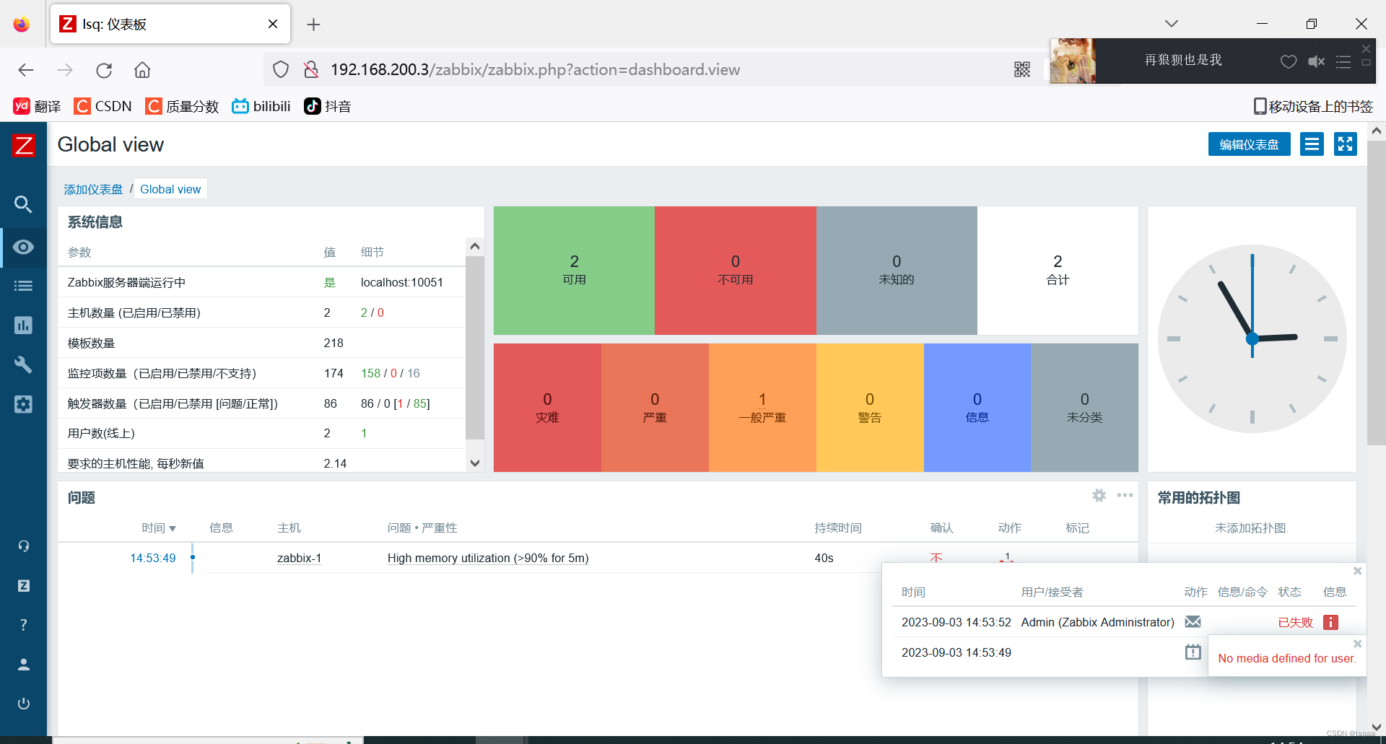1386x744 pixels.
Task: Click the gray 未知的 hosts tile
Action: (x=896, y=271)
